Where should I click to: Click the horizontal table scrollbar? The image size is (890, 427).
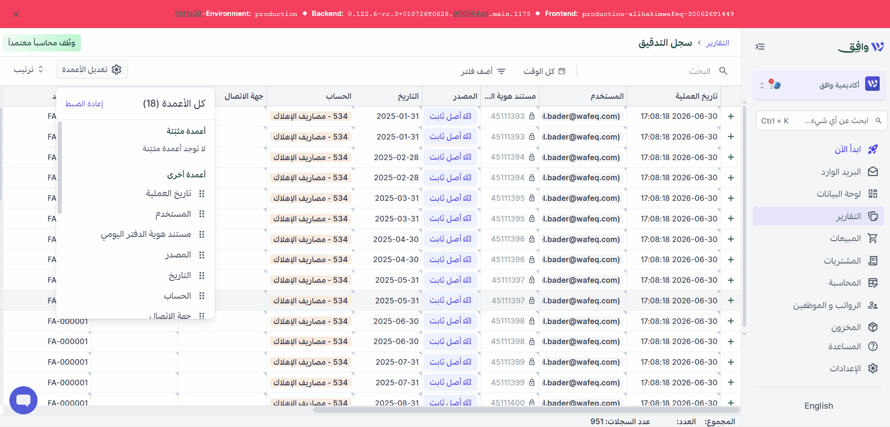(526, 410)
